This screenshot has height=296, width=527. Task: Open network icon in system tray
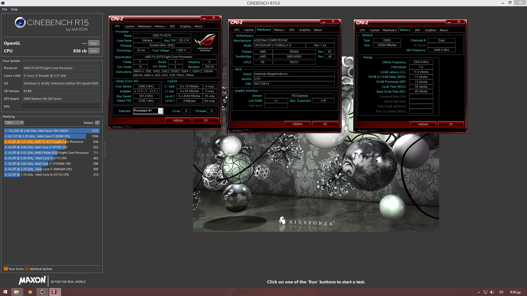coord(486,292)
